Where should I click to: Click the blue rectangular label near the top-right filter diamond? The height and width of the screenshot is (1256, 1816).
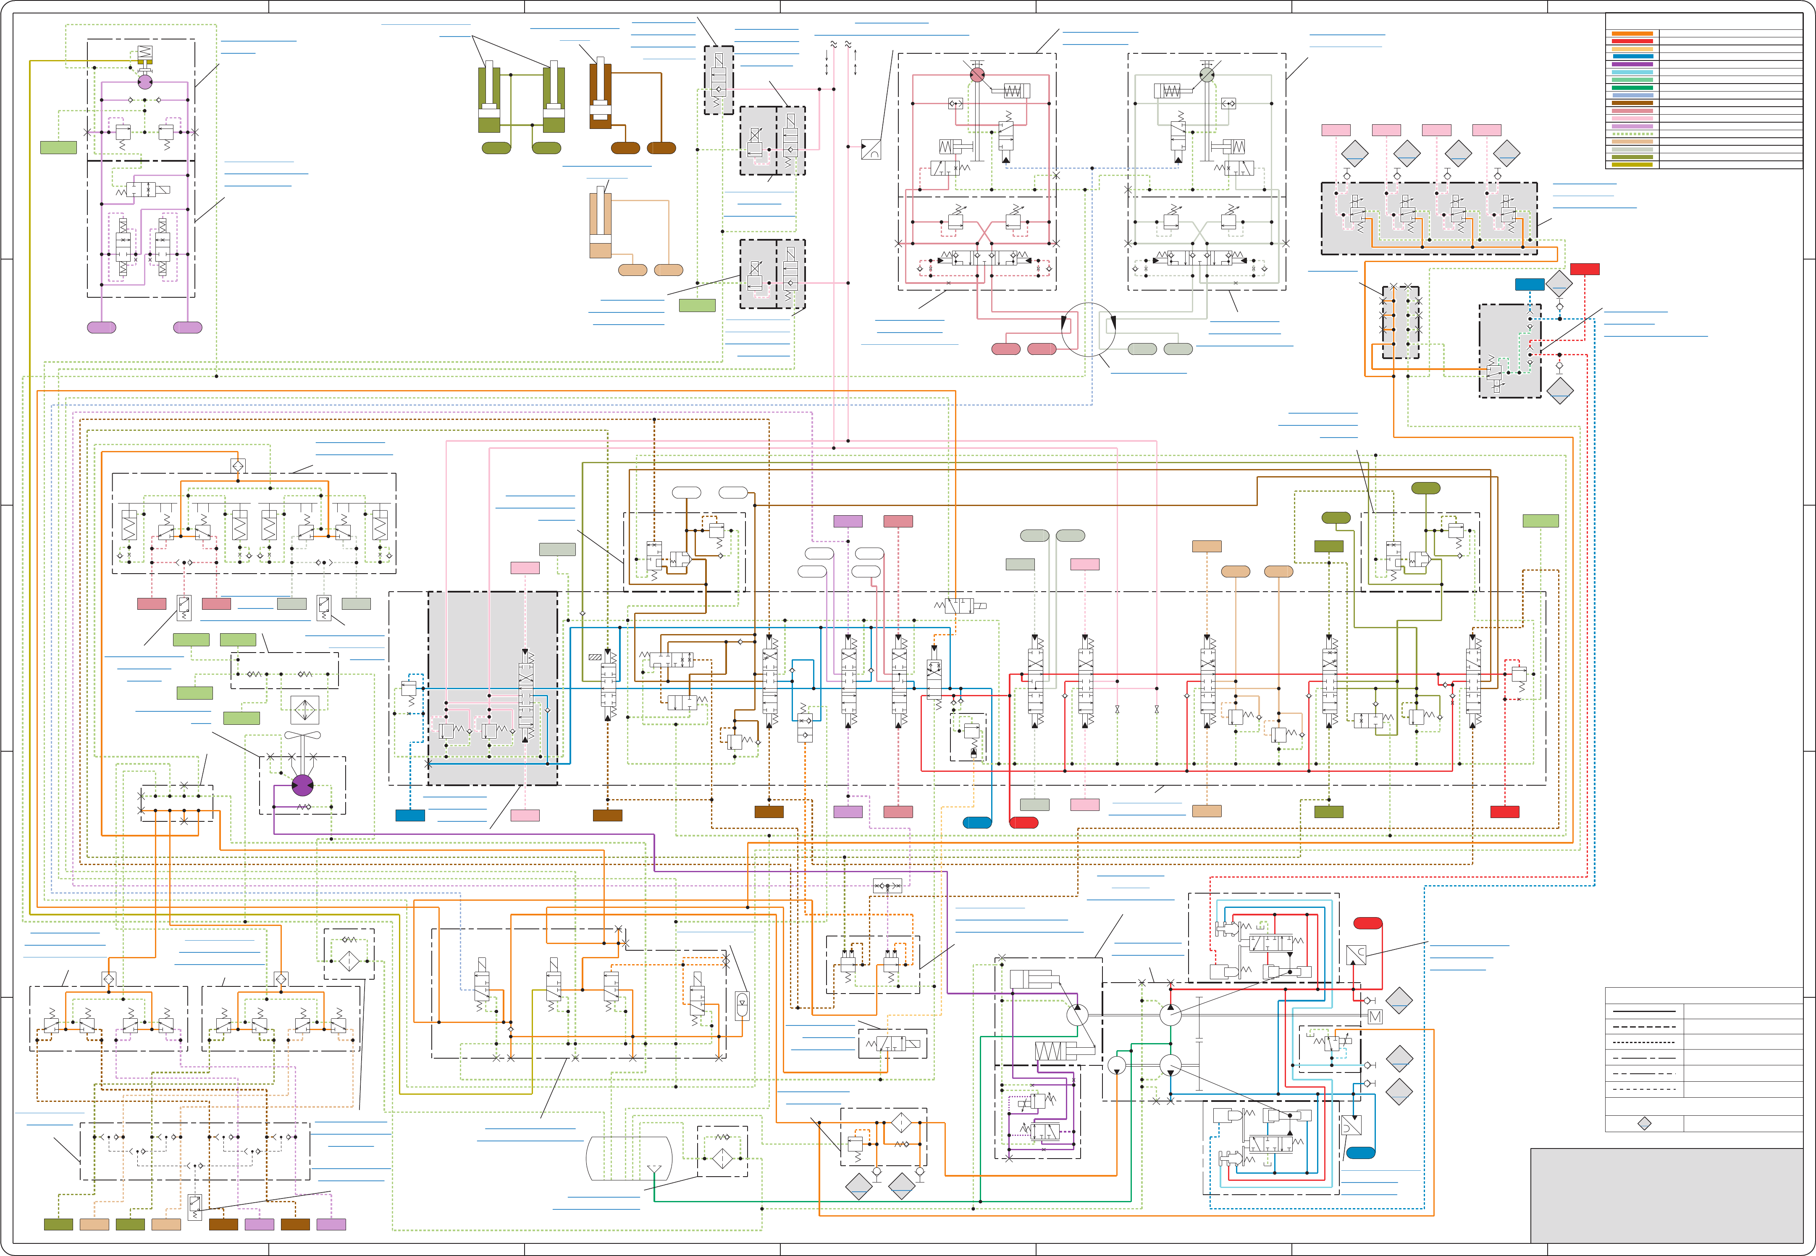(1530, 285)
